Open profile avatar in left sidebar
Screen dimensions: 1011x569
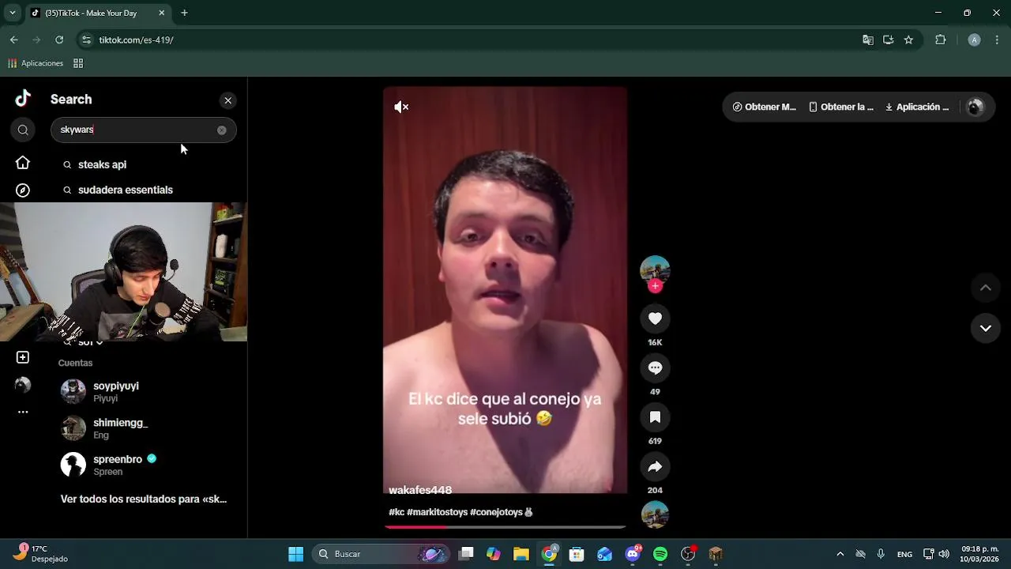(x=23, y=385)
